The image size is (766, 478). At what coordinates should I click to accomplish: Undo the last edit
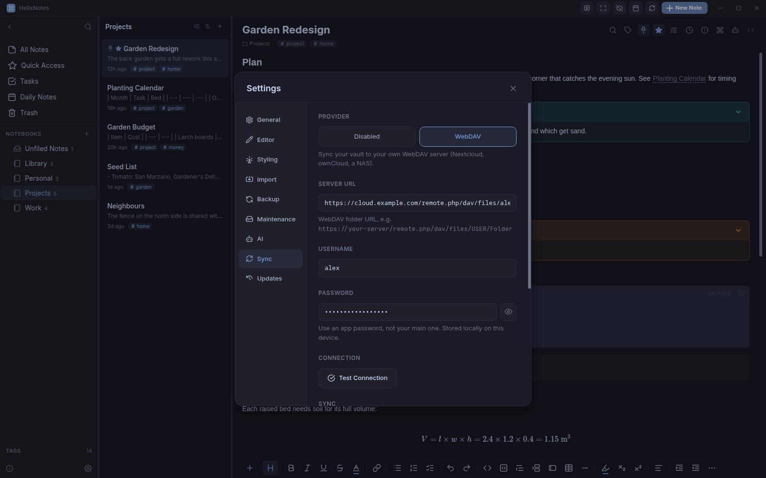pos(451,468)
